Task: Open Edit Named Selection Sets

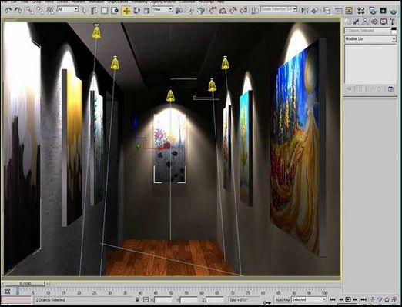Action: pos(254,10)
